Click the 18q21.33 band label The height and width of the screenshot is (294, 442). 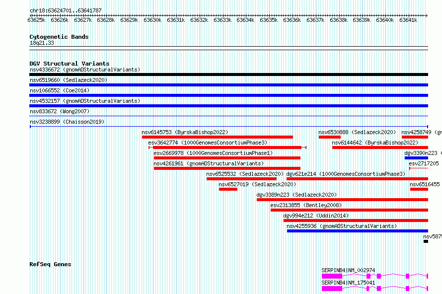[x=42, y=43]
